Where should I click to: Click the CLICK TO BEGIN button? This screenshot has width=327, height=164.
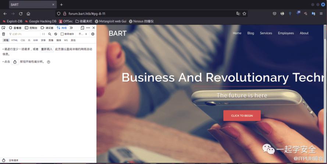pyautogui.click(x=242, y=116)
